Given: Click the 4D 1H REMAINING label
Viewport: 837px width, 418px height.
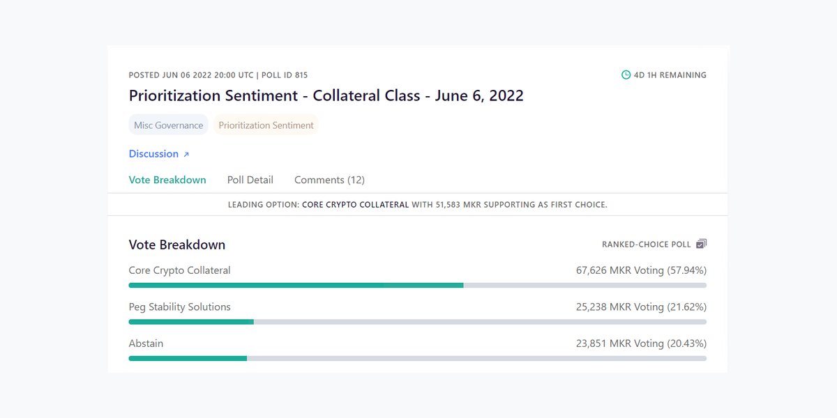Looking at the screenshot, I should (x=670, y=75).
